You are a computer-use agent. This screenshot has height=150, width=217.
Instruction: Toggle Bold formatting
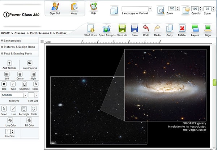click(4, 84)
